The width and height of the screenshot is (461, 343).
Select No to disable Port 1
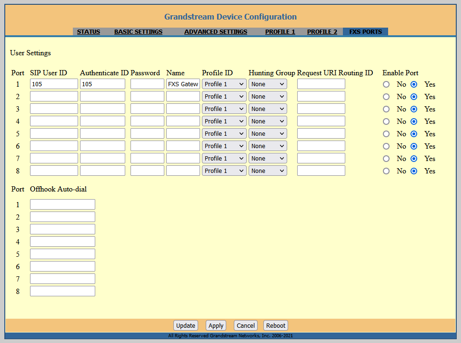click(386, 84)
